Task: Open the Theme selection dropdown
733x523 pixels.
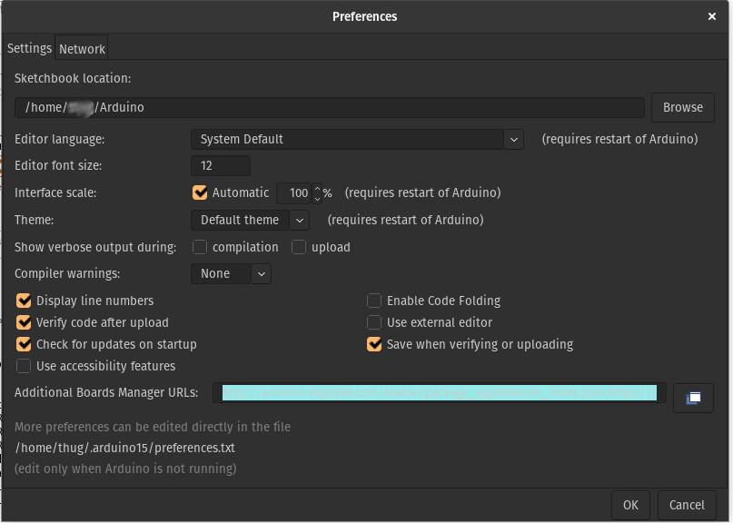Action: pyautogui.click(x=299, y=220)
